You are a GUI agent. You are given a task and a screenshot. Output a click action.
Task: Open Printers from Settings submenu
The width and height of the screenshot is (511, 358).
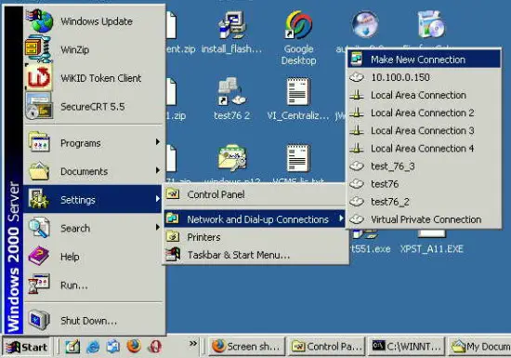(x=255, y=237)
